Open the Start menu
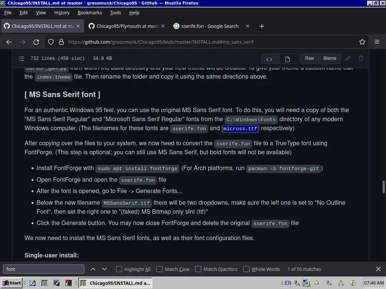Screen dimensions: 386x289 tap(12, 283)
